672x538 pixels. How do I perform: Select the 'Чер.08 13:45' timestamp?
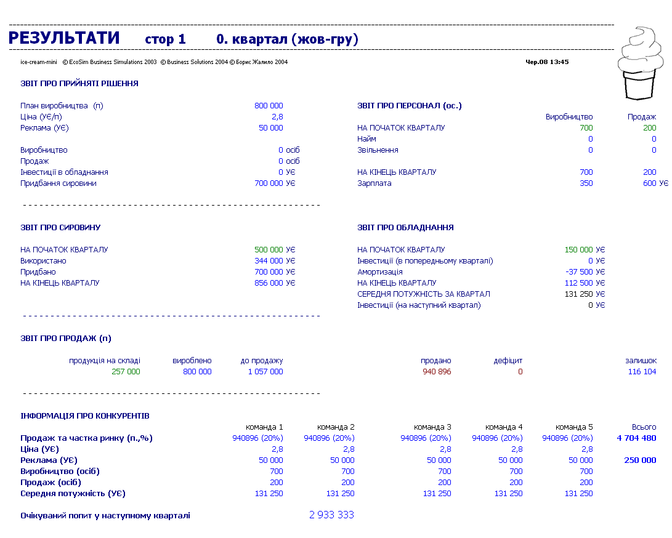pos(547,62)
